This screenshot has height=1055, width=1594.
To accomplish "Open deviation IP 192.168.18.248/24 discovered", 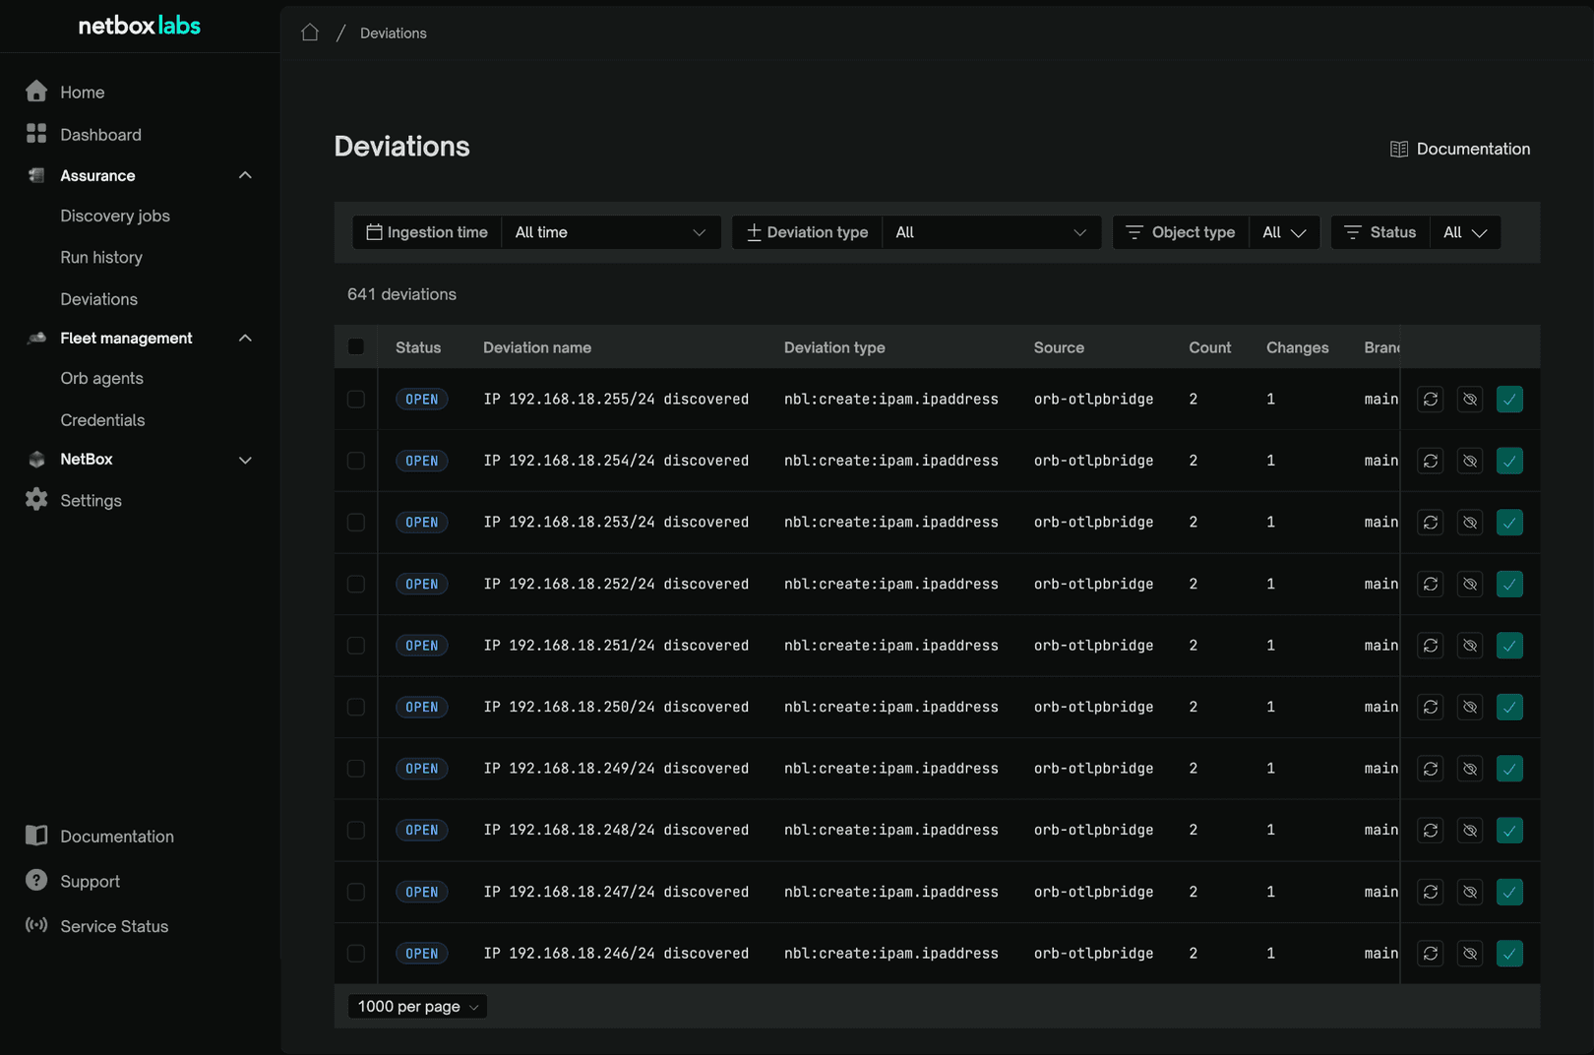I will pos(616,831).
